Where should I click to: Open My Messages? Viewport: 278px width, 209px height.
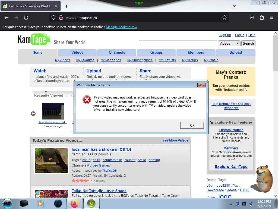111,60
